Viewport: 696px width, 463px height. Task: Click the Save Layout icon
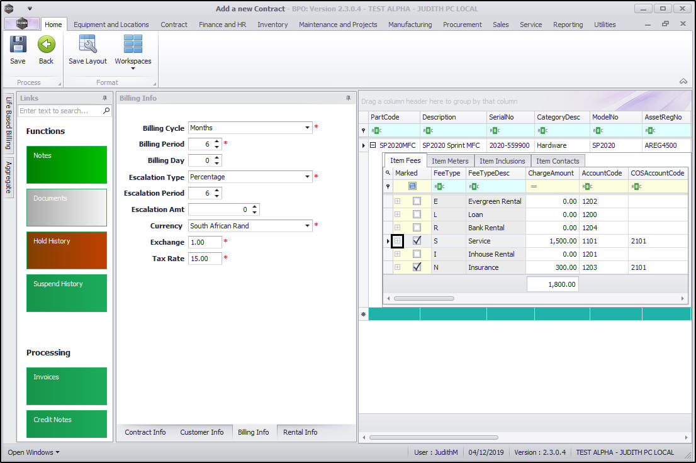pos(87,45)
